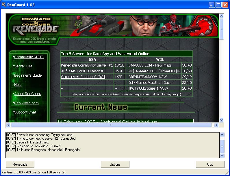The image size is (230, 176).
Task: Open the Options button
Action: click(x=115, y=164)
